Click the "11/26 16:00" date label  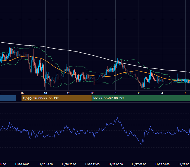point(22,164)
